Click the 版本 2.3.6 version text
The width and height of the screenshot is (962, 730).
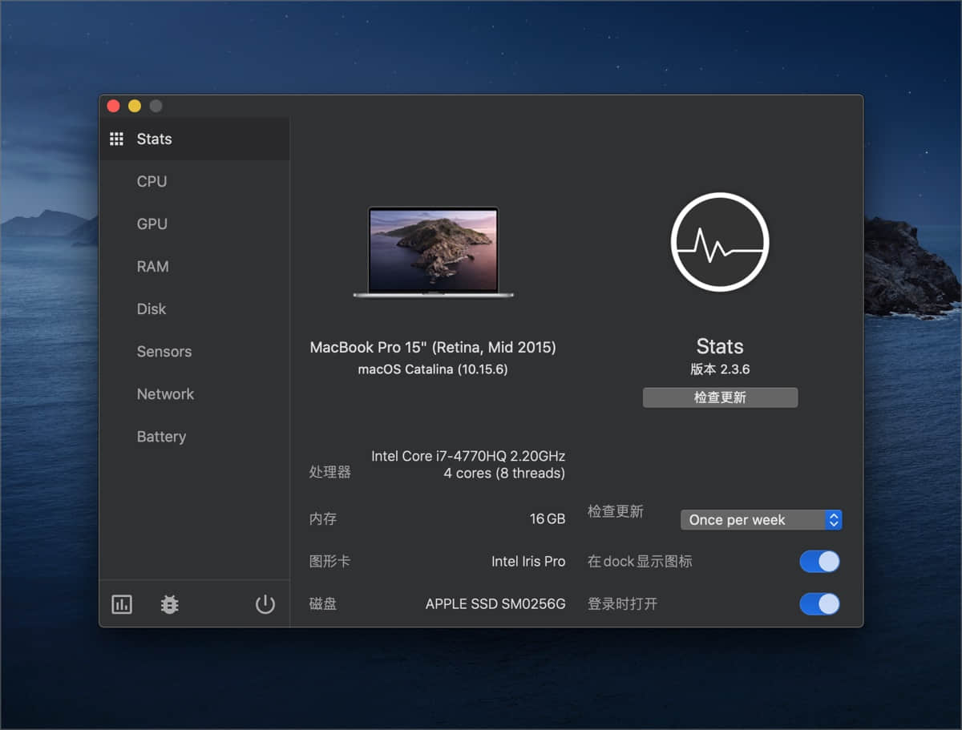coord(720,369)
